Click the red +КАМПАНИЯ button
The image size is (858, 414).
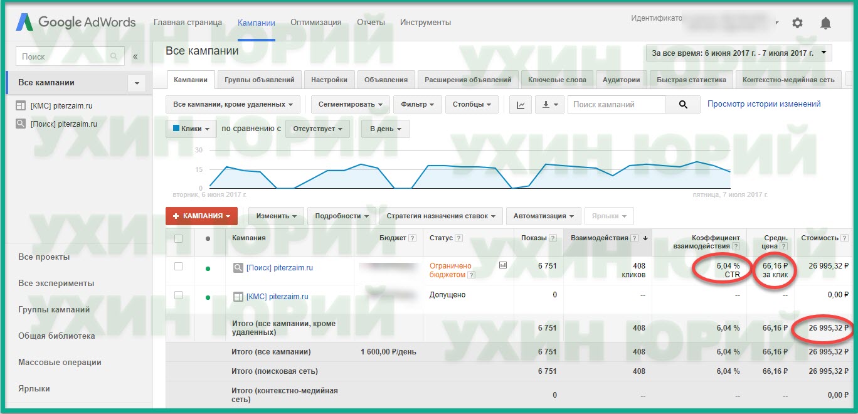point(201,215)
